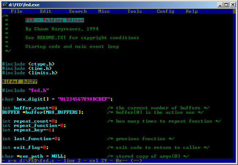Open the Help menu

[192, 11]
